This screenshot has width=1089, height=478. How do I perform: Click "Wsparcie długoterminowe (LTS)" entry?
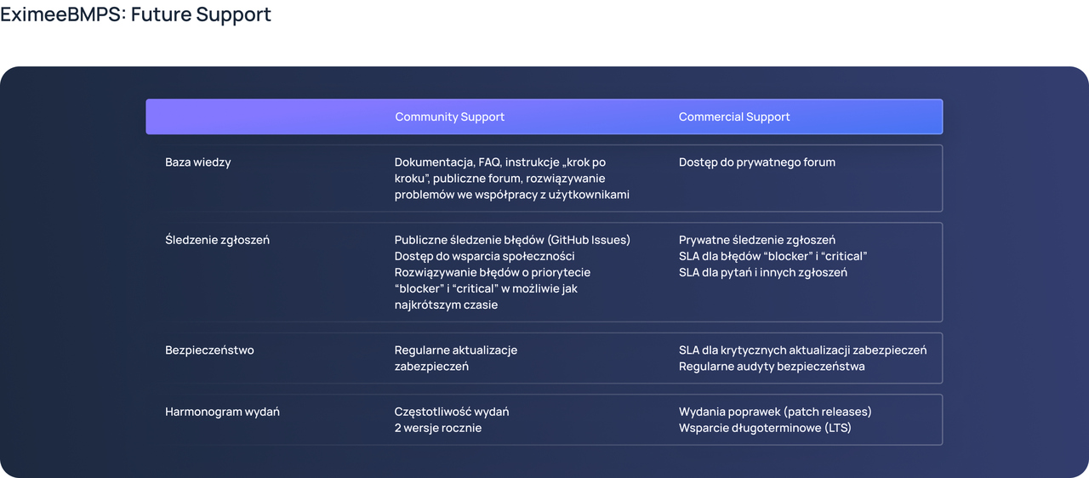pos(765,428)
